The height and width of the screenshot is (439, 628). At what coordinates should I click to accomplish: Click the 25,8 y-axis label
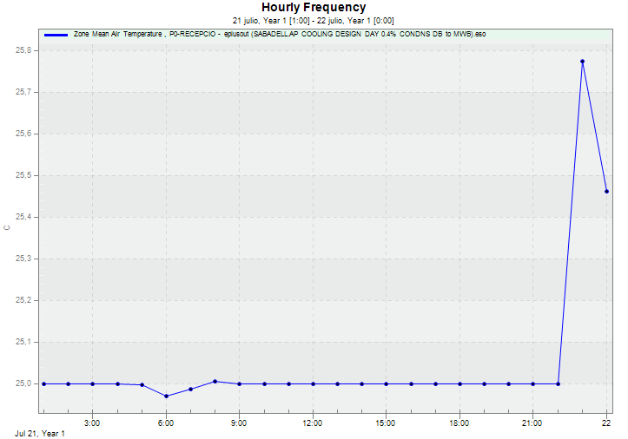click(x=24, y=51)
